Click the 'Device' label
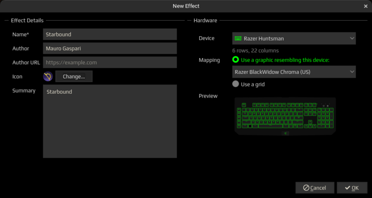The width and height of the screenshot is (372, 198). [x=206, y=38]
